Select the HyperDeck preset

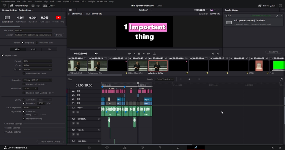(33, 19)
